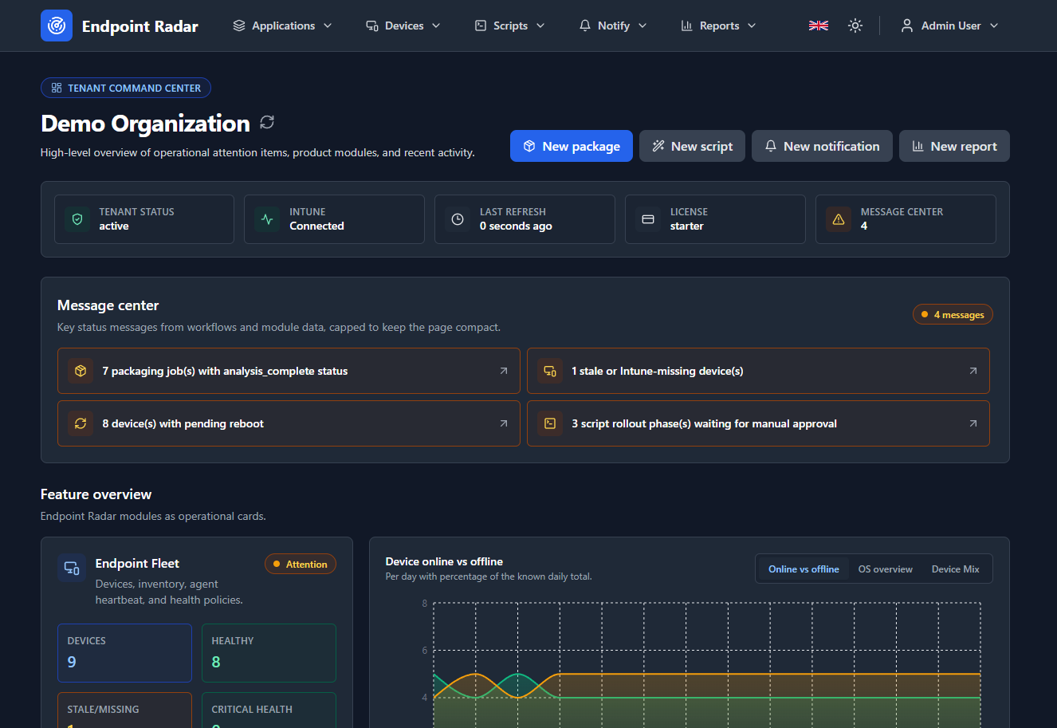Create a New package
Viewport: 1057px width, 728px height.
[572, 146]
